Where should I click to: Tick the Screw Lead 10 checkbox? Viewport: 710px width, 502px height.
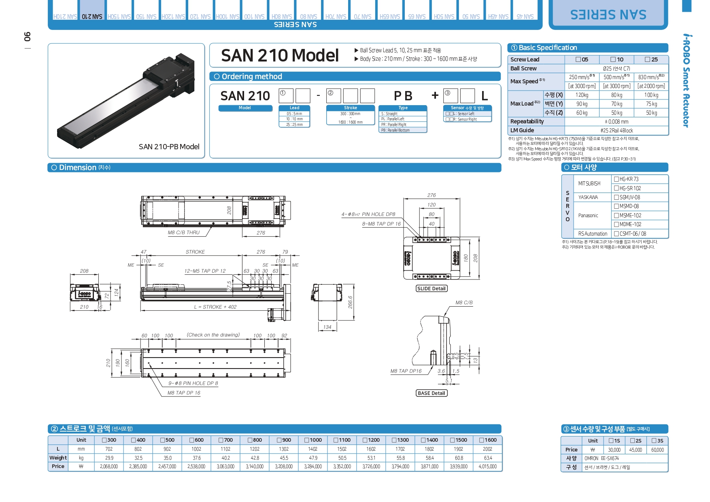(x=613, y=59)
